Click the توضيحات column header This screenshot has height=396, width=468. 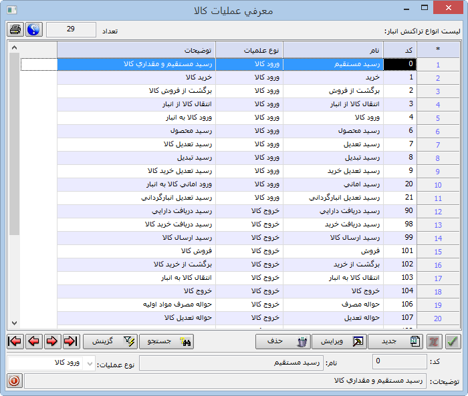tap(136, 50)
